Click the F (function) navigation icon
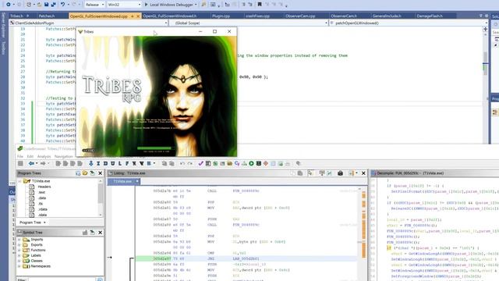Viewport: 499px width, 281px height. (x=127, y=163)
